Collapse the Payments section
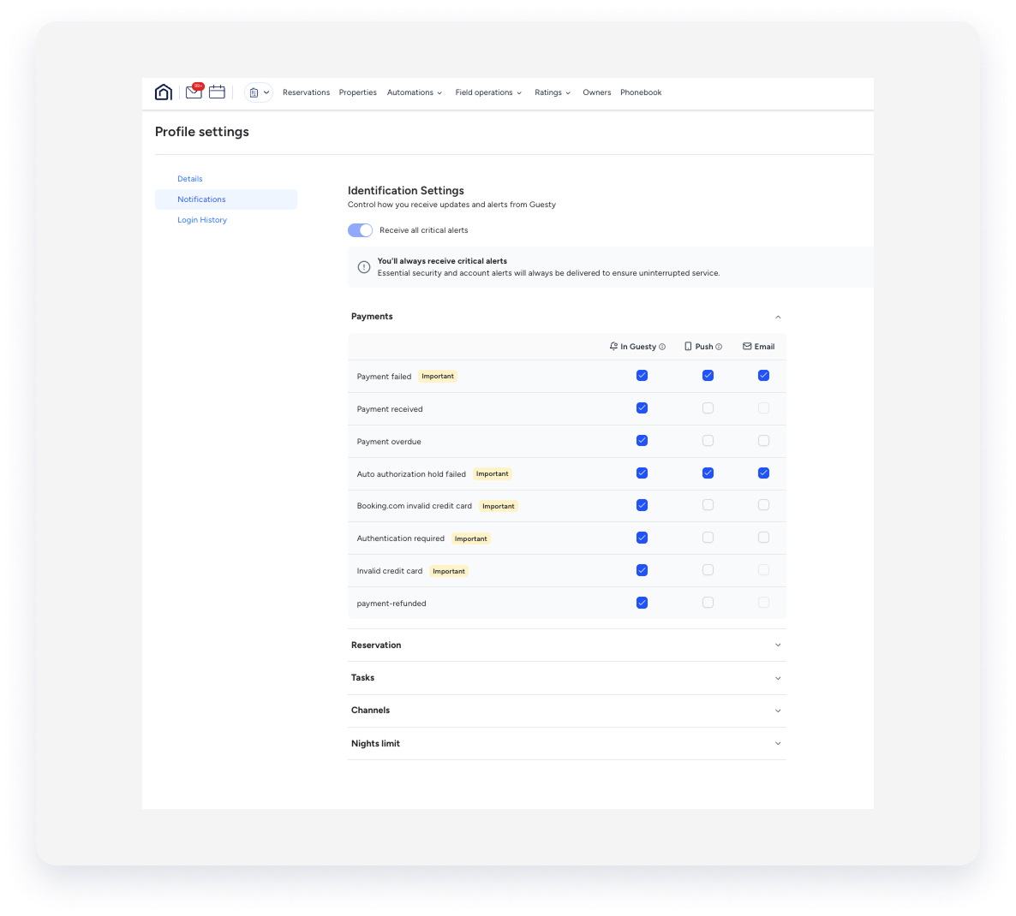 point(778,316)
